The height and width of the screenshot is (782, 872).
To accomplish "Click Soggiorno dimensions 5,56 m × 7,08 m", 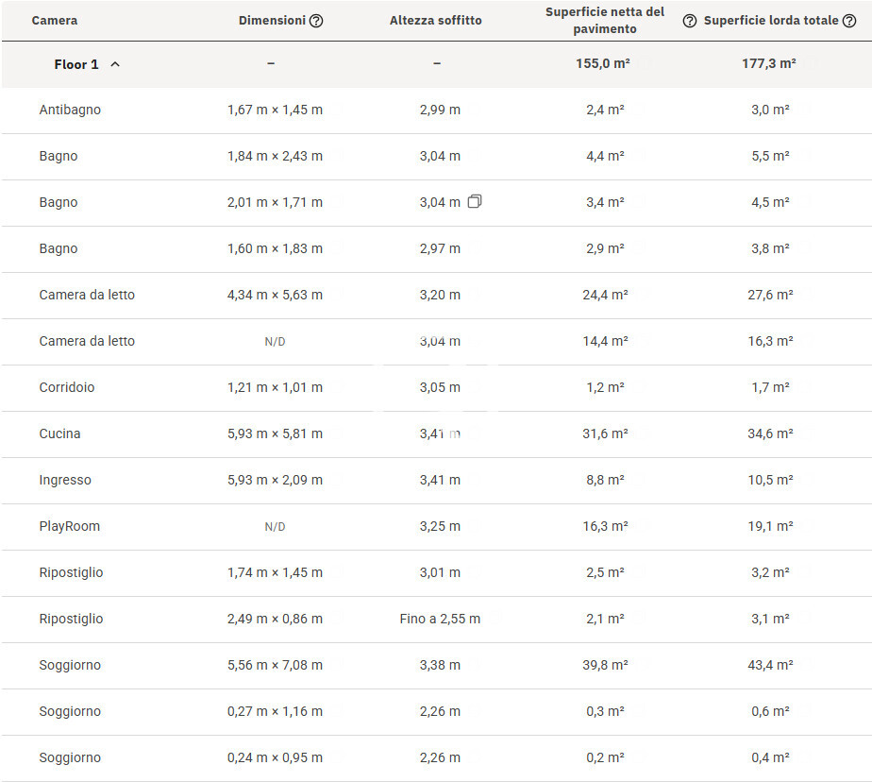I will tap(275, 665).
